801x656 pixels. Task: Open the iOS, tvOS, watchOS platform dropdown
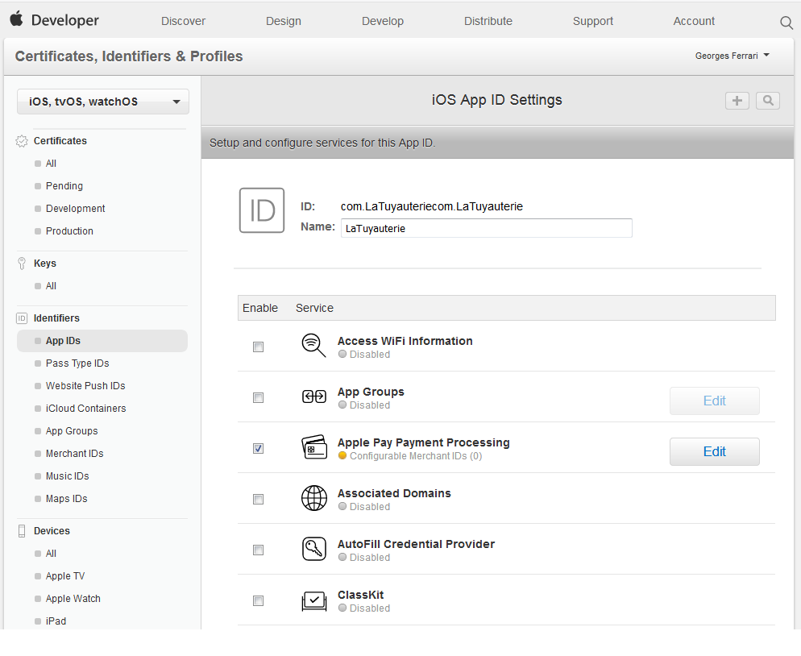click(103, 102)
